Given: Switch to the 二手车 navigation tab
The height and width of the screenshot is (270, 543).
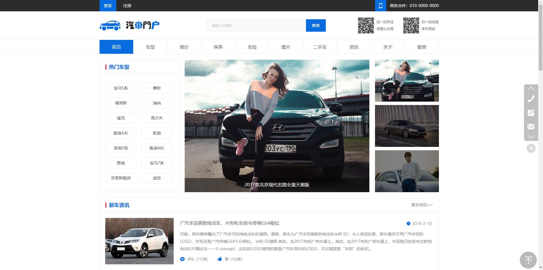Looking at the screenshot, I should click(320, 47).
